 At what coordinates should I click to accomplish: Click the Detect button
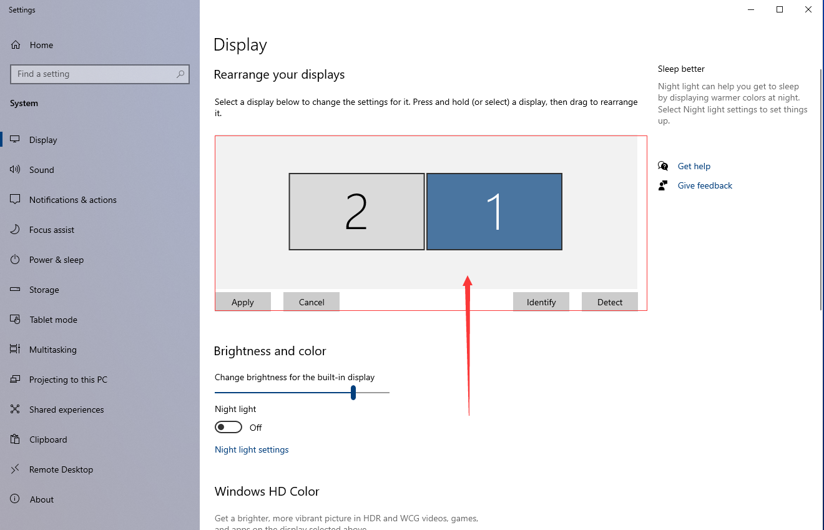tap(610, 302)
